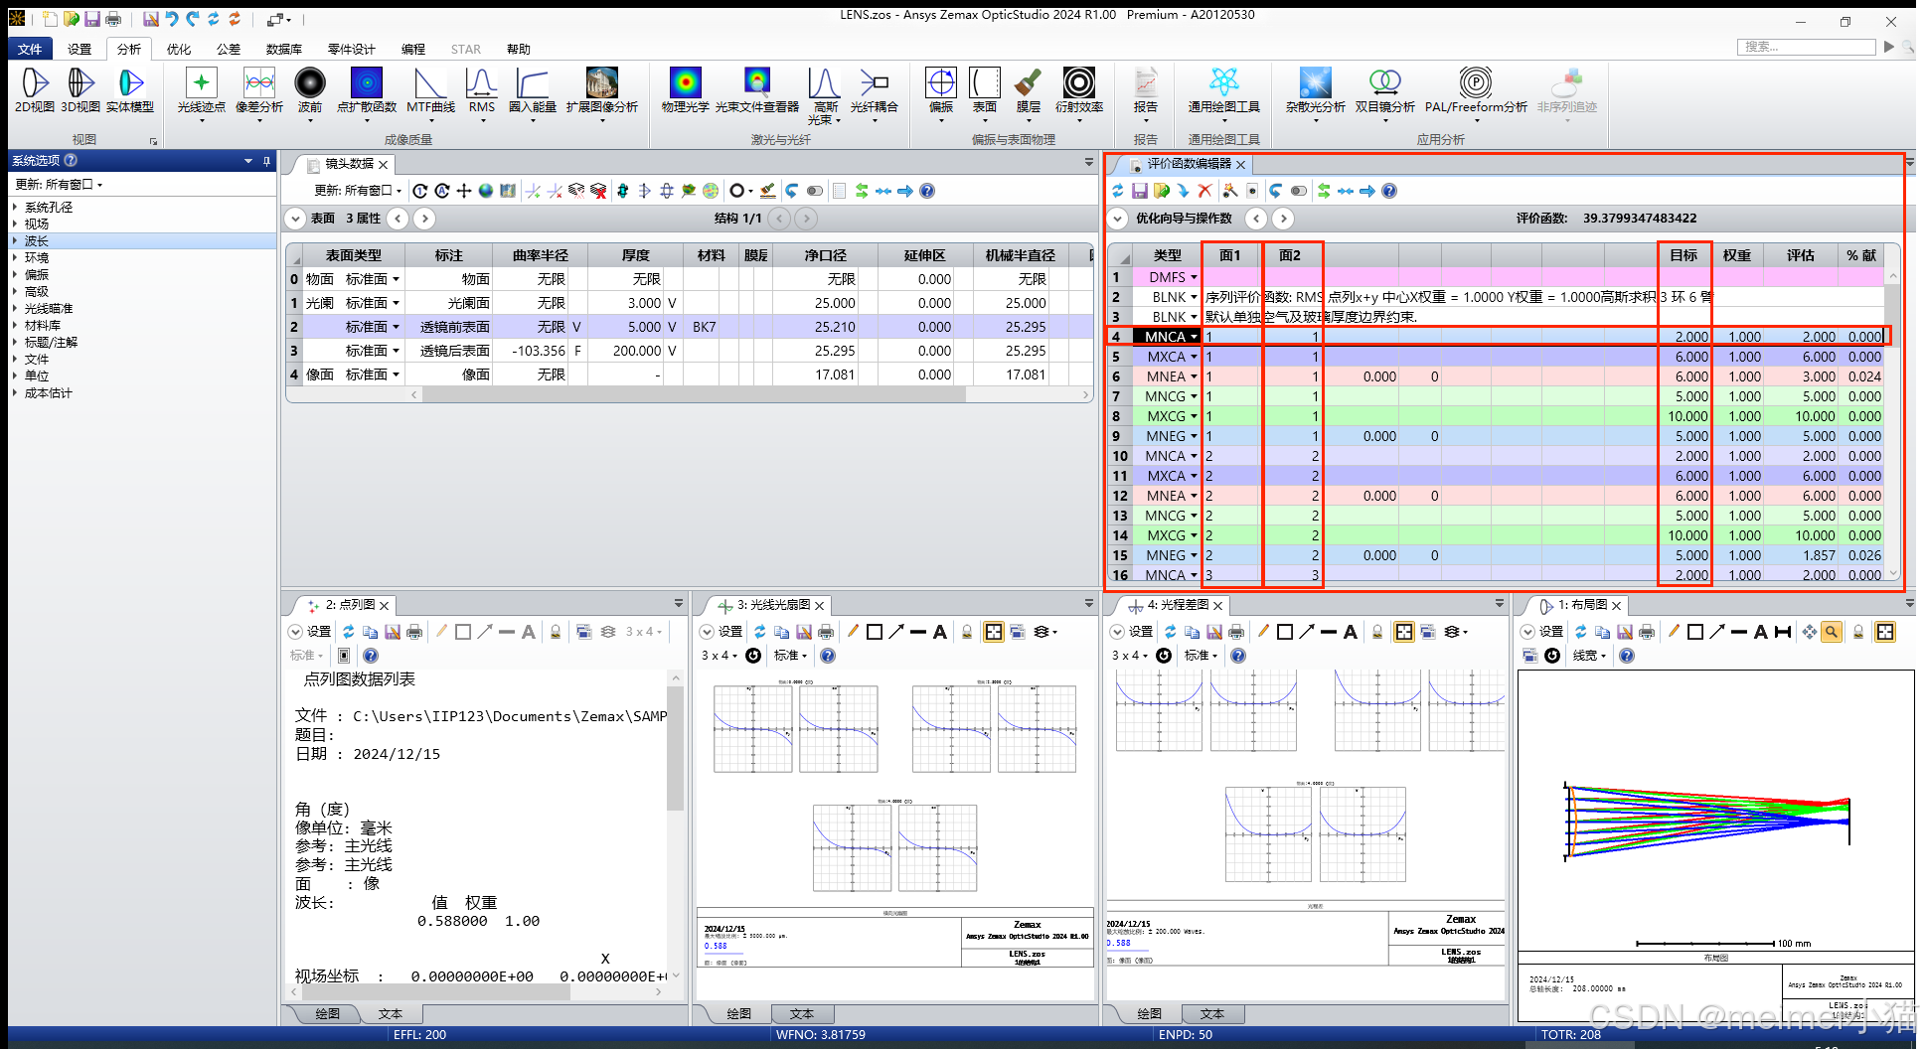Open surface type dropdown for row 2 标准面

pyautogui.click(x=396, y=327)
